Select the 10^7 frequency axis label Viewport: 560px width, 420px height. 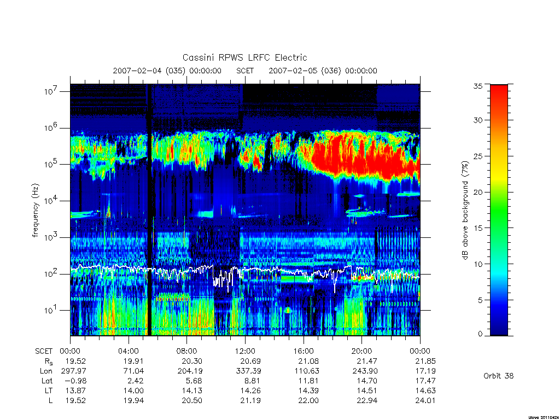[51, 91]
